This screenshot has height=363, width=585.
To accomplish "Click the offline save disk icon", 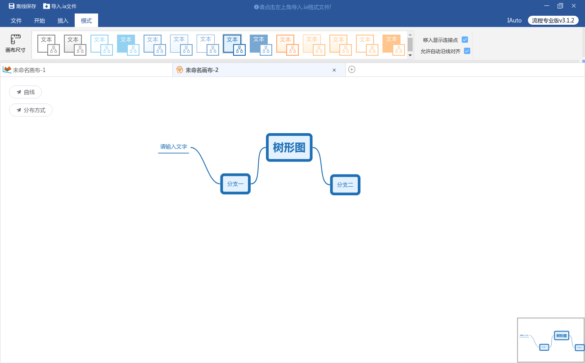I will (12, 6).
